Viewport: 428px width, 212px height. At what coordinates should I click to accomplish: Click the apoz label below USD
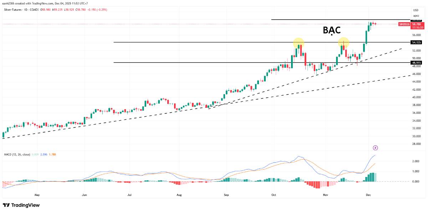[x=416, y=16]
